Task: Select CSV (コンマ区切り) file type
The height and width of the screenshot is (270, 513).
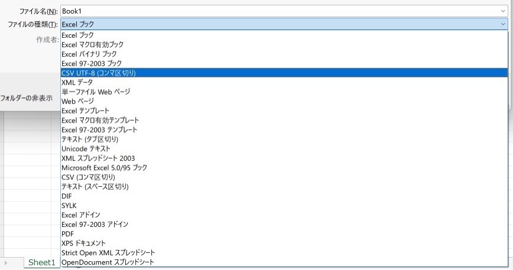Action: [x=284, y=177]
